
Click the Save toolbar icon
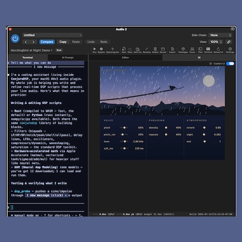click(130, 49)
